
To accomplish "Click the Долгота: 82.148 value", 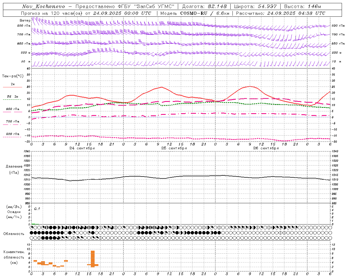I will point(204,6).
